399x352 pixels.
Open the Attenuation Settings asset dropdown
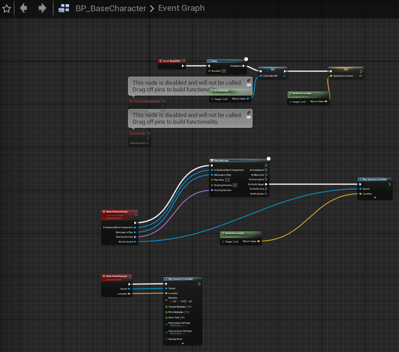pyautogui.click(x=176, y=326)
